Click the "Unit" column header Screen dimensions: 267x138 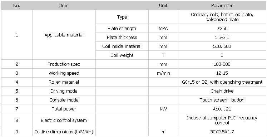click(x=163, y=5)
